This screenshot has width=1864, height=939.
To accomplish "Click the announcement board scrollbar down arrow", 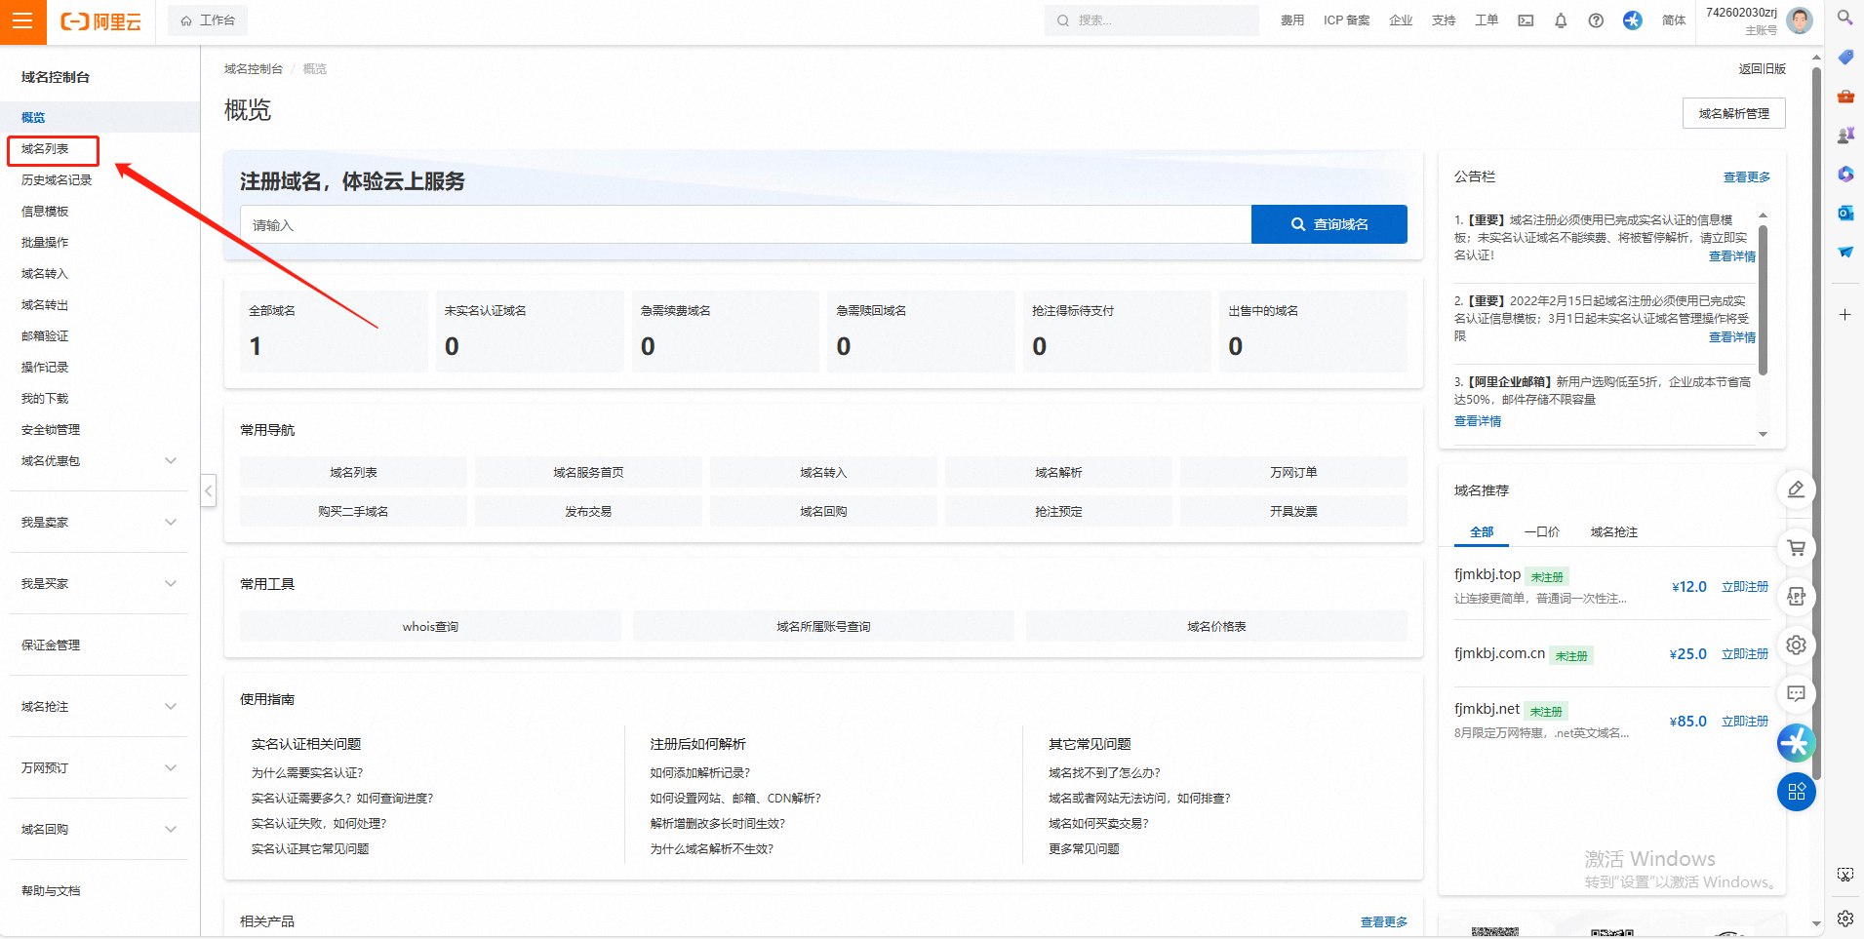I will (1763, 434).
